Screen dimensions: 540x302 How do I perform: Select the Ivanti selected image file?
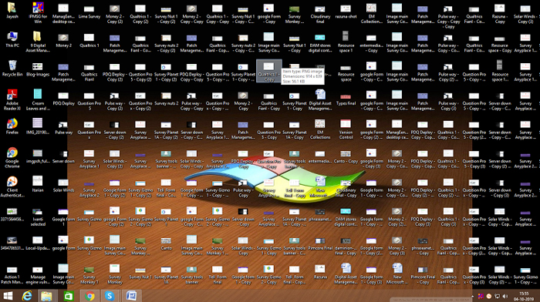38,216
